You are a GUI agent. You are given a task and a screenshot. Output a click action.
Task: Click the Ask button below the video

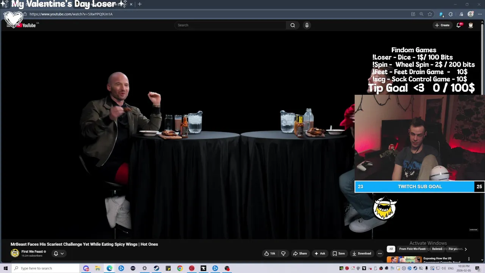[319, 253]
